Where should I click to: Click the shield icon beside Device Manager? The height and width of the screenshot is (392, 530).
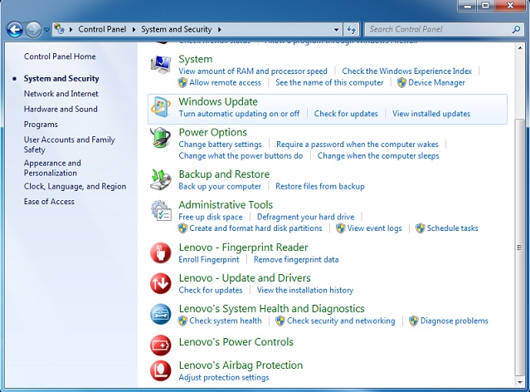(x=401, y=82)
